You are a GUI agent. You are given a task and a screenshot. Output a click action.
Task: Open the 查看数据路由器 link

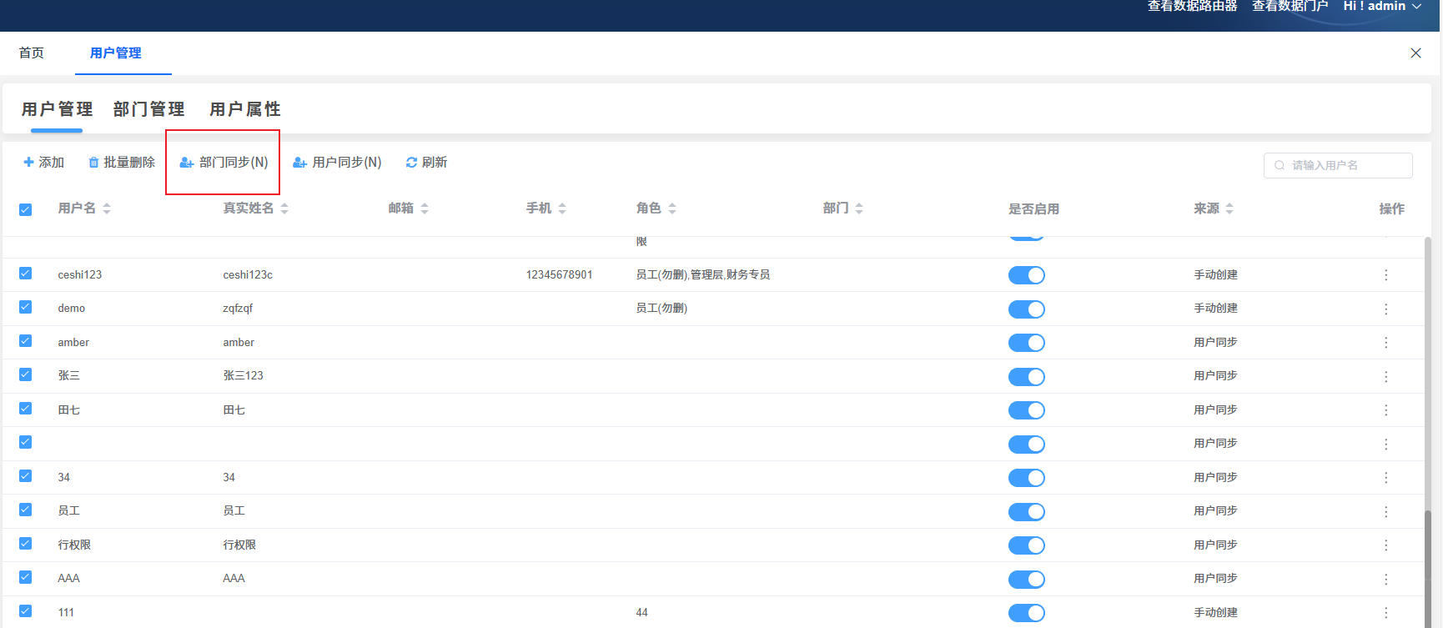click(x=1192, y=7)
